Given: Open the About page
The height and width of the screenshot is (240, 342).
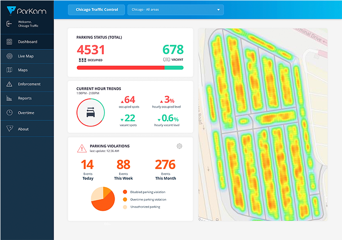Looking at the screenshot, I should (x=27, y=129).
